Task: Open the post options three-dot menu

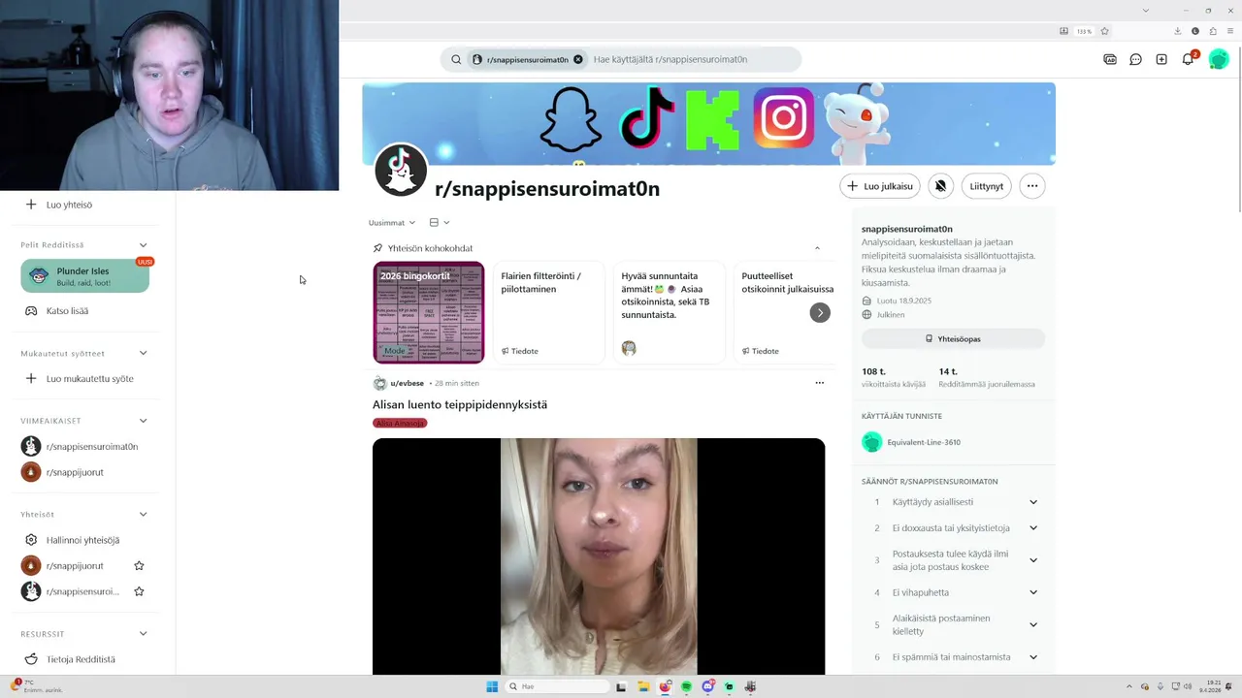Action: (x=819, y=383)
